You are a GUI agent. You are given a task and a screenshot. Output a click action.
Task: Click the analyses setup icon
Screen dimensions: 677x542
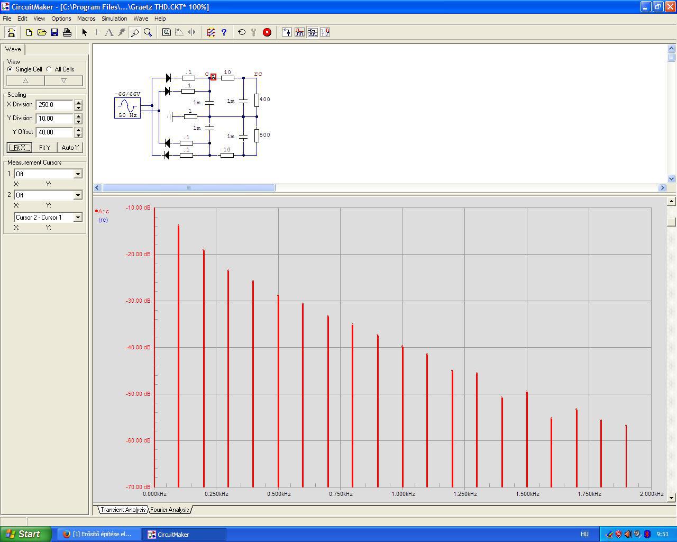click(x=287, y=32)
